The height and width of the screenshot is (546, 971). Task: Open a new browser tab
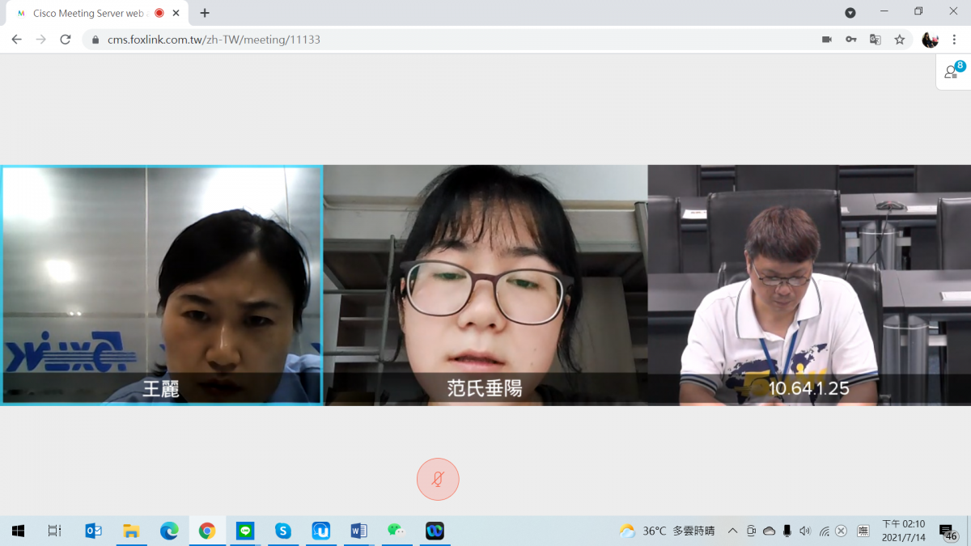pyautogui.click(x=205, y=13)
